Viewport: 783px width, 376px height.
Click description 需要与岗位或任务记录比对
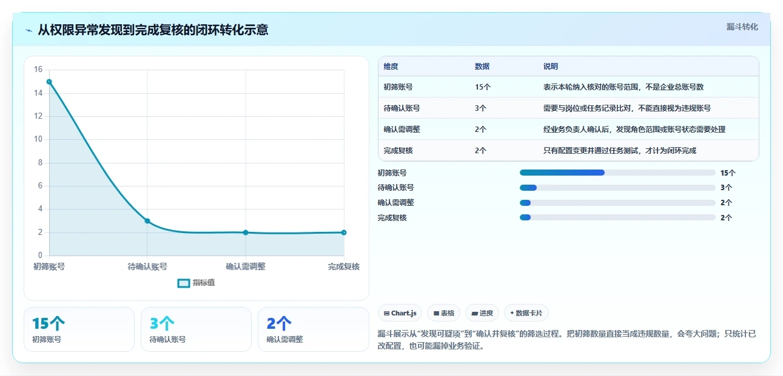[627, 108]
